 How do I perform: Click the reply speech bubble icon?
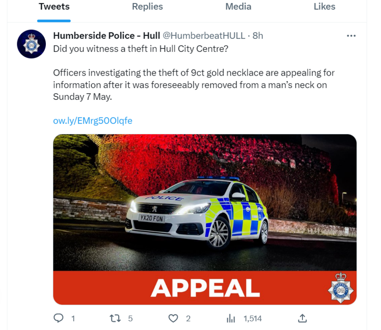(58, 318)
